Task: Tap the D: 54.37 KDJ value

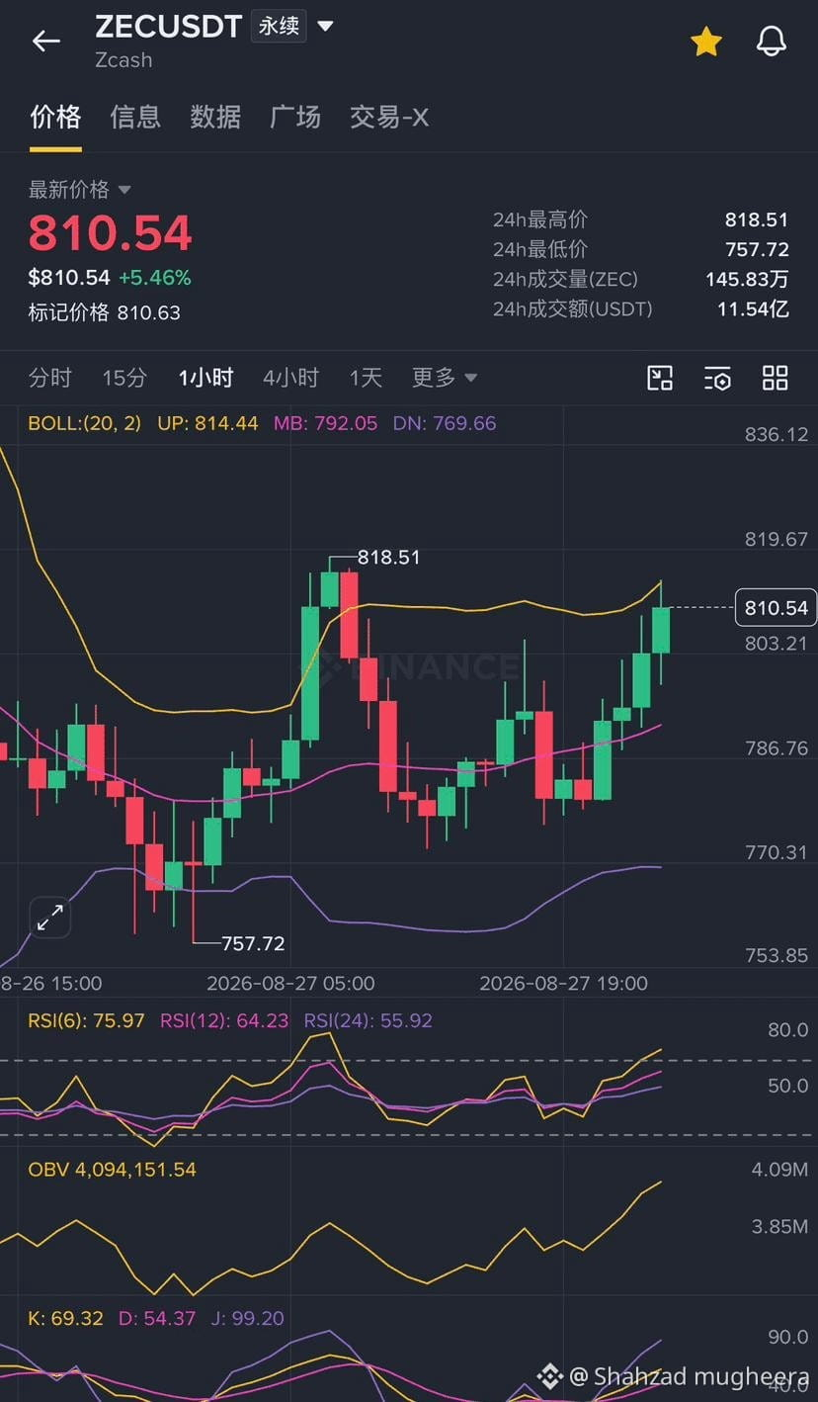Action: click(x=157, y=1318)
